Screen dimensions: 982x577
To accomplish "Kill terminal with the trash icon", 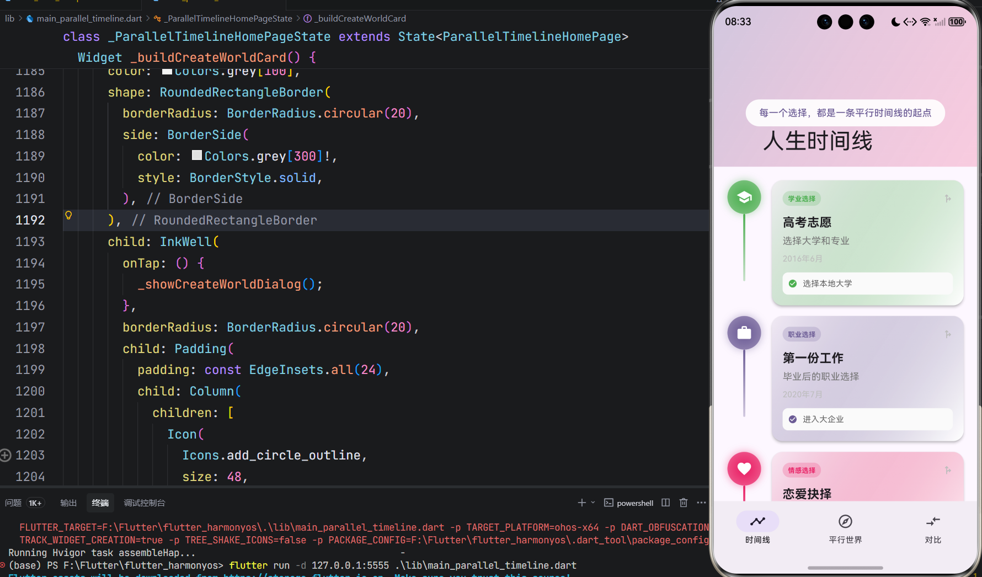I will coord(684,503).
